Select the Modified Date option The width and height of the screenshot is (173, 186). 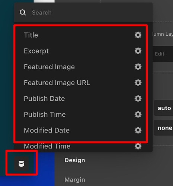[x=47, y=130]
